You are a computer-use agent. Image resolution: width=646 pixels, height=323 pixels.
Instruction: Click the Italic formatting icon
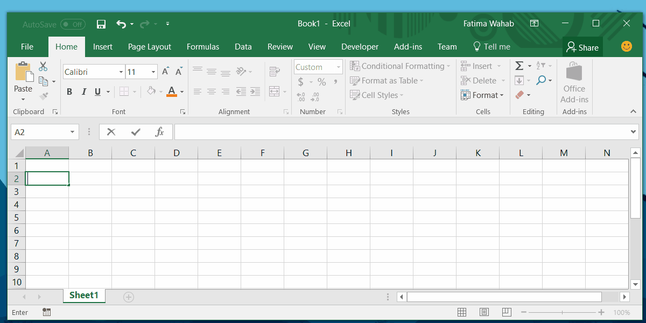84,92
